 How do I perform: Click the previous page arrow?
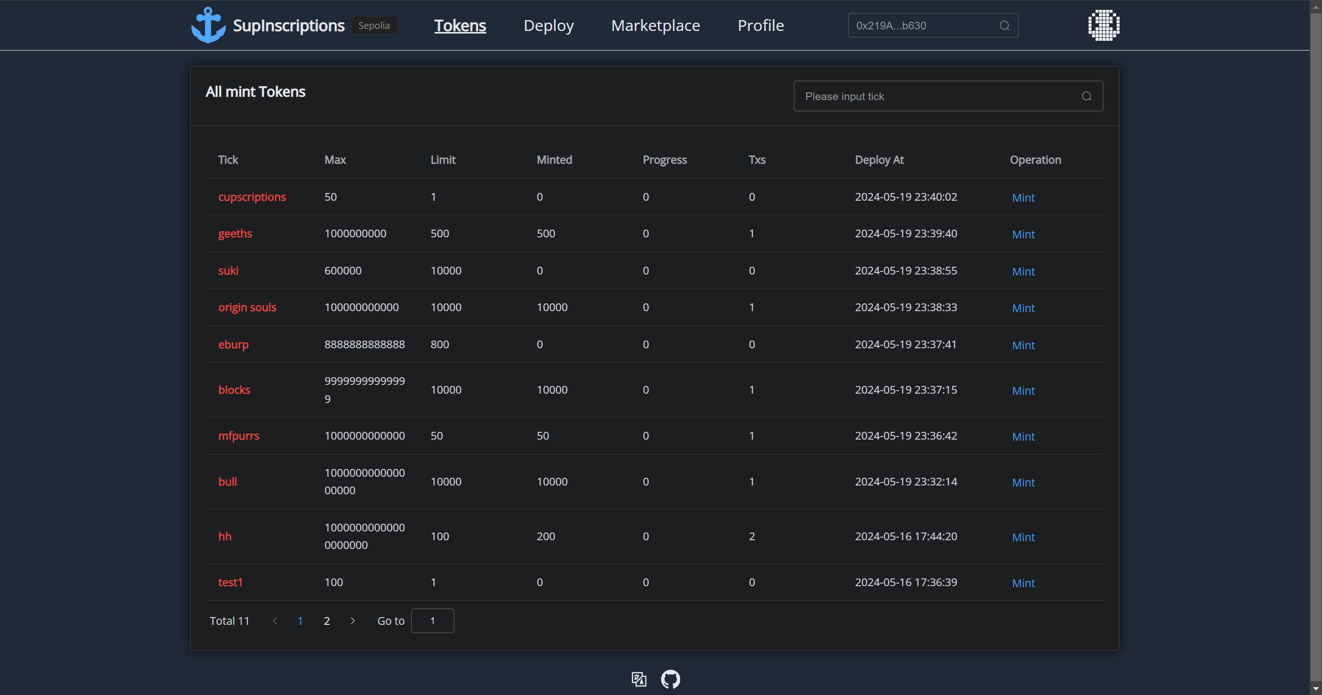(x=275, y=621)
